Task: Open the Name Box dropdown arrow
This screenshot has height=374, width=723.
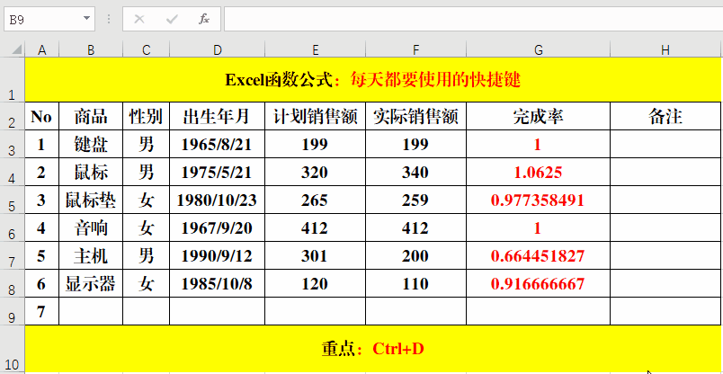Action: [86, 19]
